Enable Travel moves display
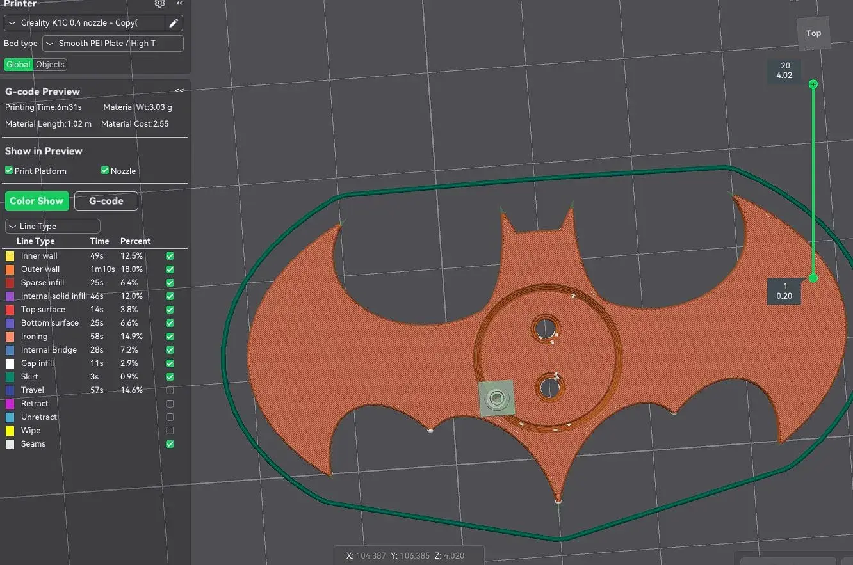853x565 pixels. tap(170, 390)
